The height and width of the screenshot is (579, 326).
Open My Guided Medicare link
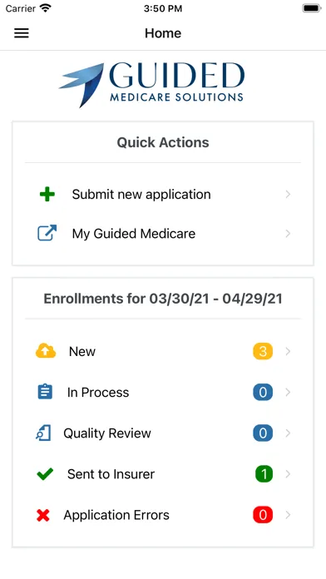point(163,234)
